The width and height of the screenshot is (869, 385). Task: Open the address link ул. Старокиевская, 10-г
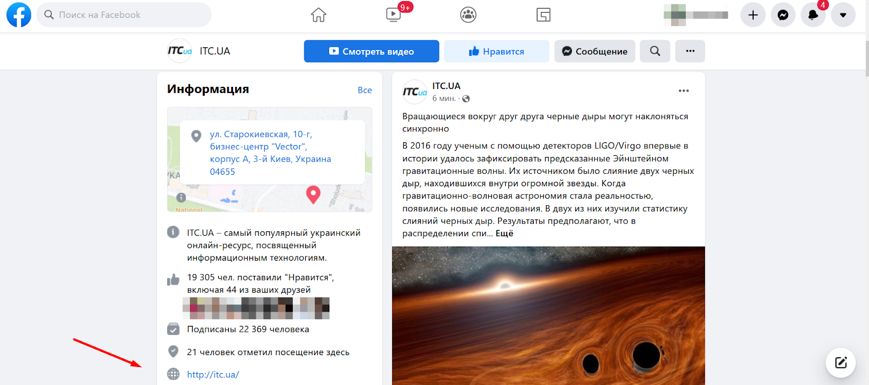(270, 153)
